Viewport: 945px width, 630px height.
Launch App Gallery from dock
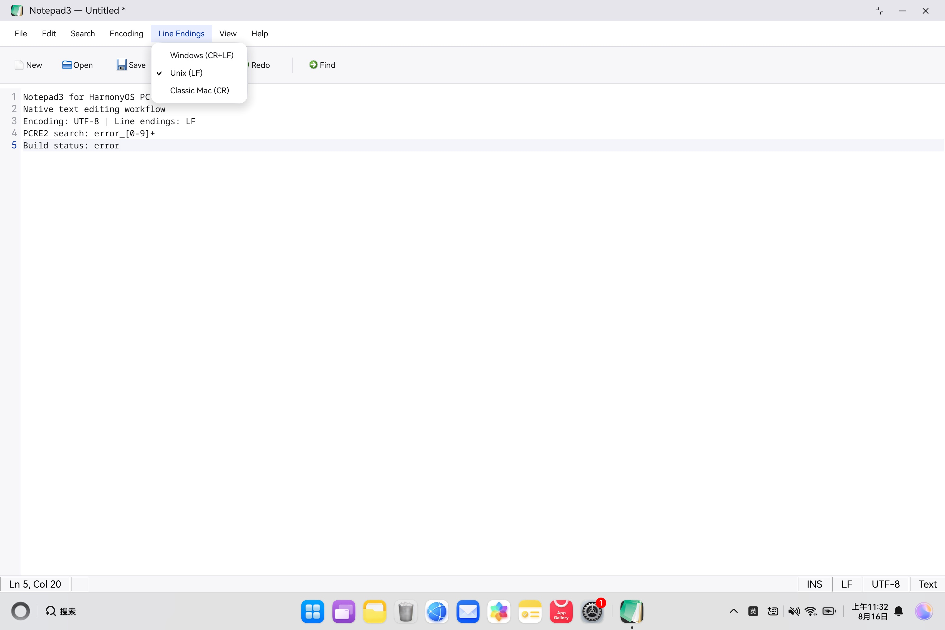tap(561, 612)
